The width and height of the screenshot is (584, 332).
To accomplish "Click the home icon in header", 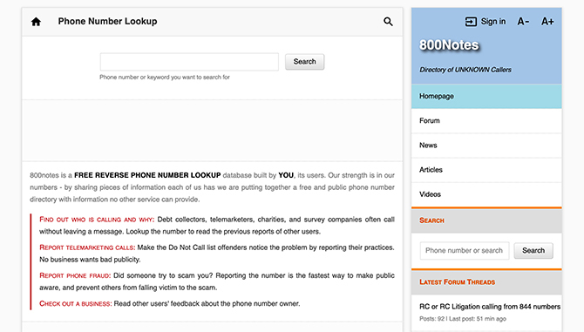I will [36, 22].
